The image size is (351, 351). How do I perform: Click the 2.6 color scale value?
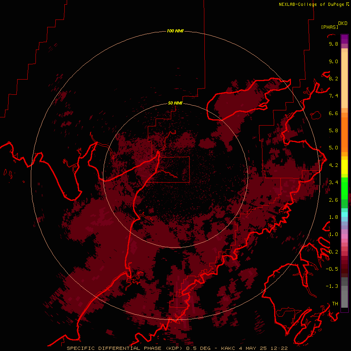(333, 200)
